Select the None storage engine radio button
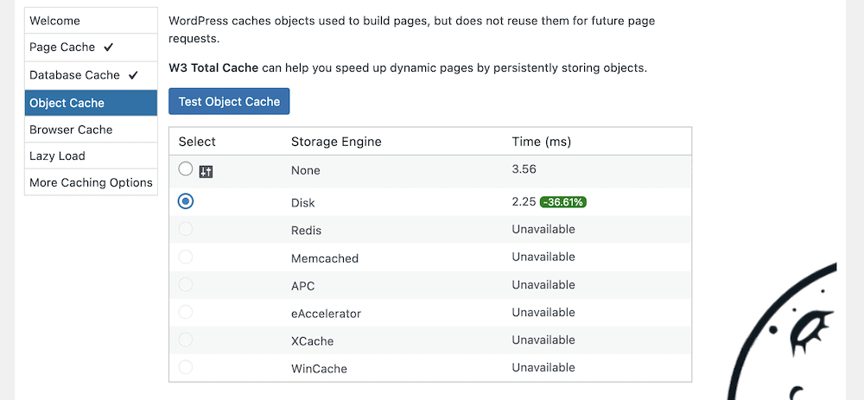This screenshot has width=864, height=400. click(186, 169)
